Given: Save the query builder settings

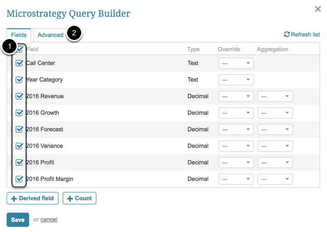Looking at the screenshot, I should click(18, 220).
